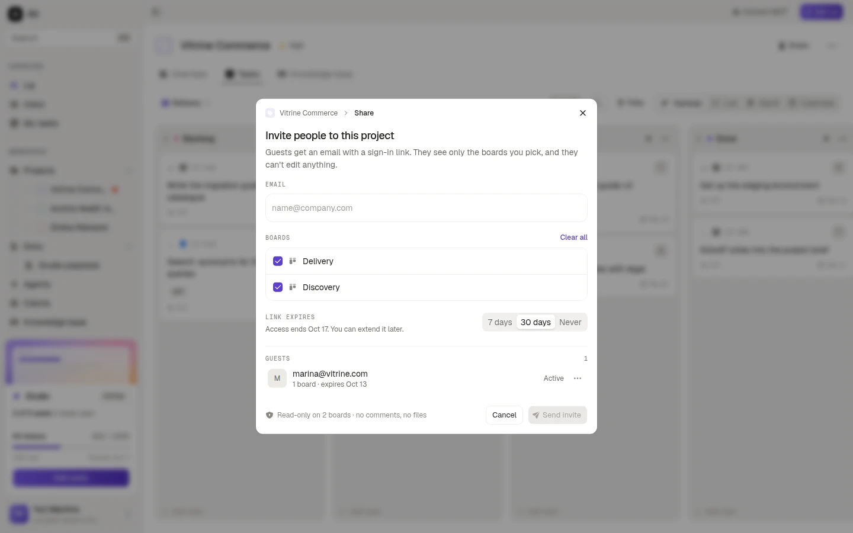
Task: Click the Cancel button
Action: [x=504, y=415]
